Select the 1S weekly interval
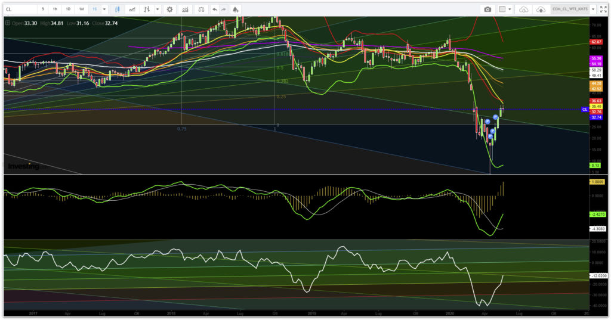 [x=94, y=9]
